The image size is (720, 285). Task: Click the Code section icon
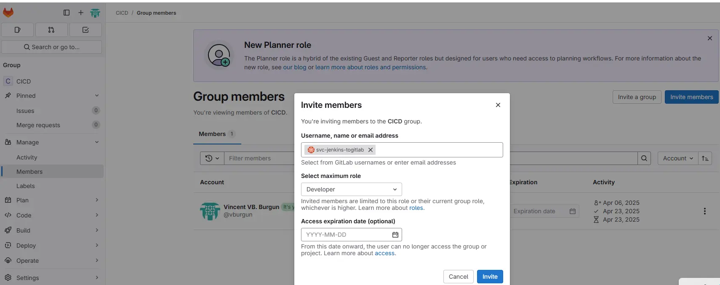tap(8, 215)
